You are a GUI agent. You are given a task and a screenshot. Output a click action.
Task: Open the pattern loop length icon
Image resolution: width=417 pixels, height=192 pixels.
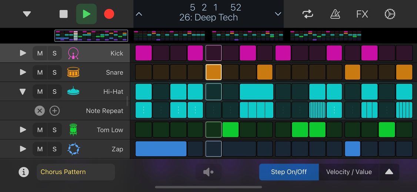tap(308, 14)
